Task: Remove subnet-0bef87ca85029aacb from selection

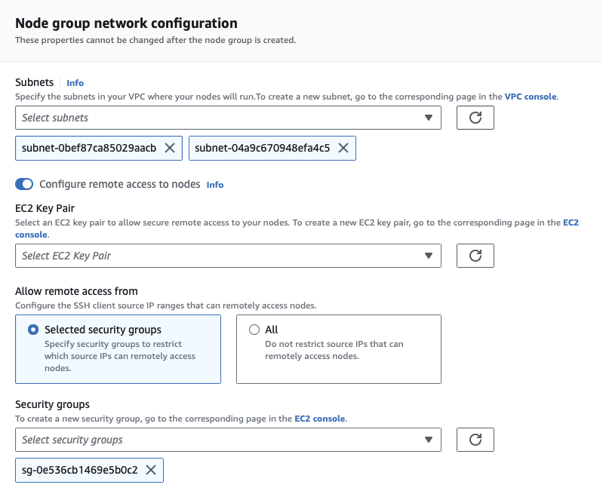Action: 169,149
